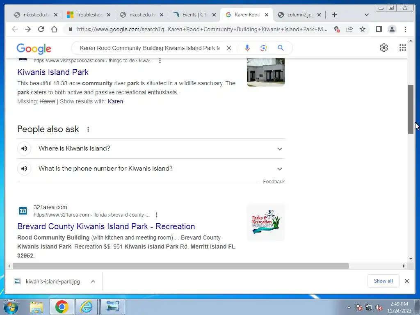Listen to 'Where is Kiwanis Island?' question
This screenshot has height=315, width=420.
[24, 148]
